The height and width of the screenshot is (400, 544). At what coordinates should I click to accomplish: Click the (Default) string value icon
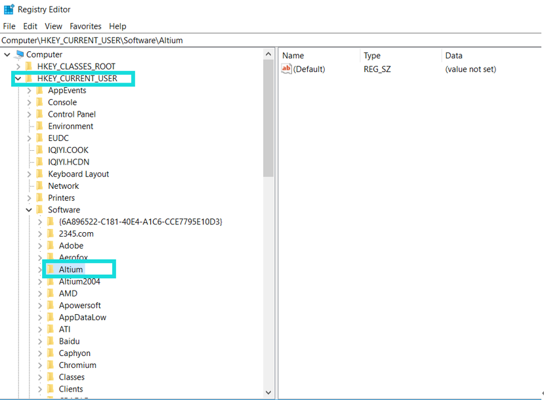286,69
